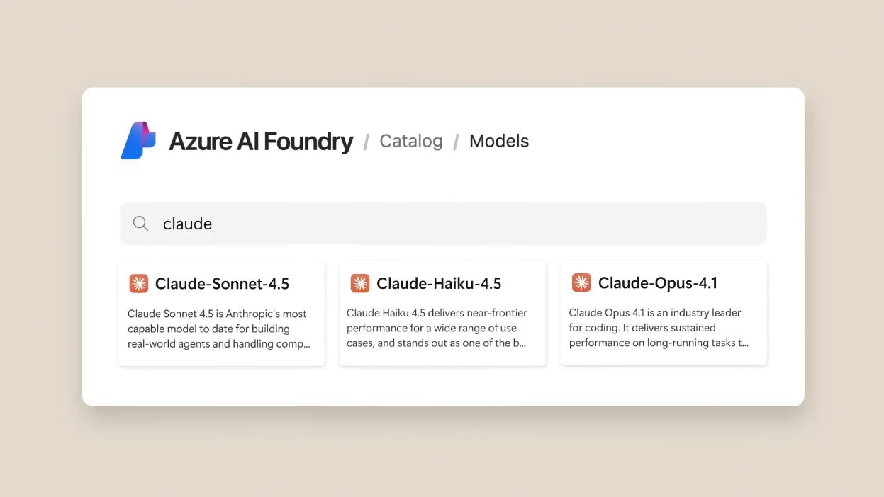This screenshot has width=884, height=497.
Task: Click the slash separator before Models
Action: point(456,142)
